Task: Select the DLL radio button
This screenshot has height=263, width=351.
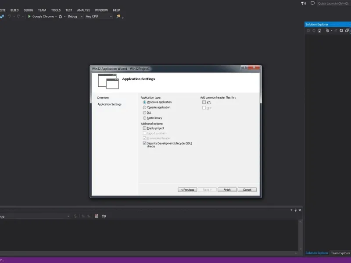Action: (145, 113)
